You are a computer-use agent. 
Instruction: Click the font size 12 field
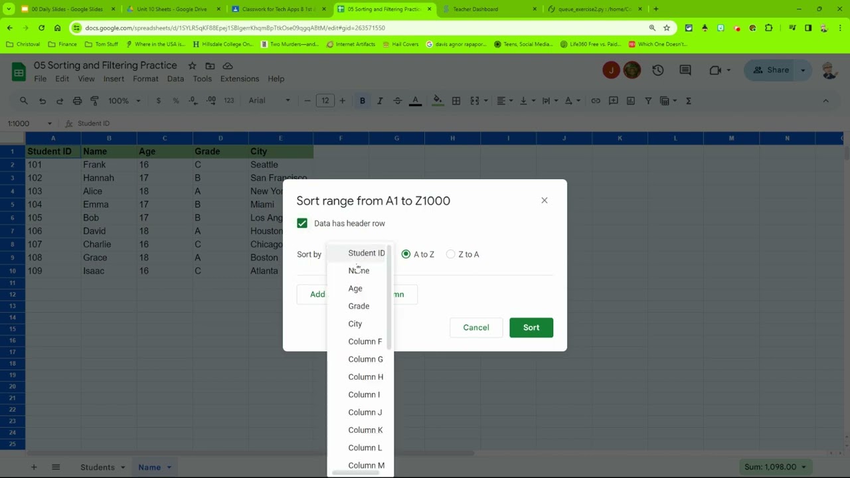click(x=325, y=101)
